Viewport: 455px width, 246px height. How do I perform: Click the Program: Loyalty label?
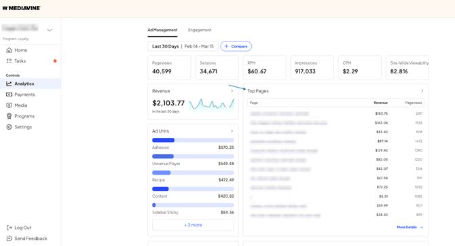click(16, 39)
